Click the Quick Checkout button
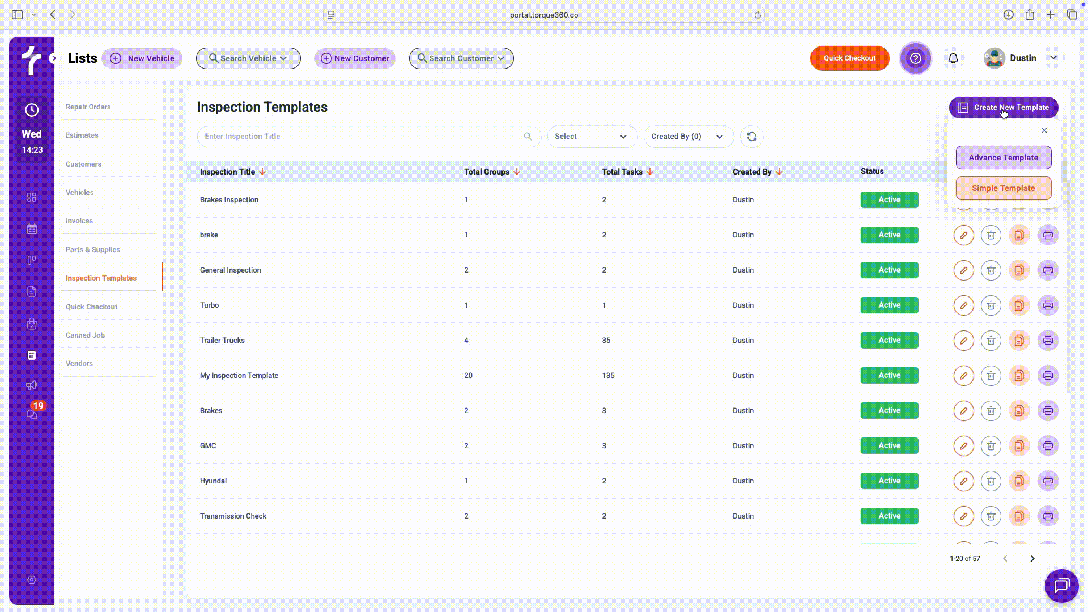1088x612 pixels. [x=849, y=58]
